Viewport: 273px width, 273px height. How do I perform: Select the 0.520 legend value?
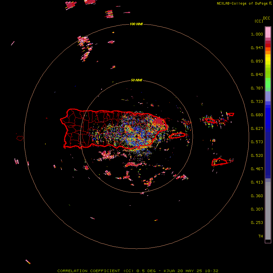click(x=257, y=156)
